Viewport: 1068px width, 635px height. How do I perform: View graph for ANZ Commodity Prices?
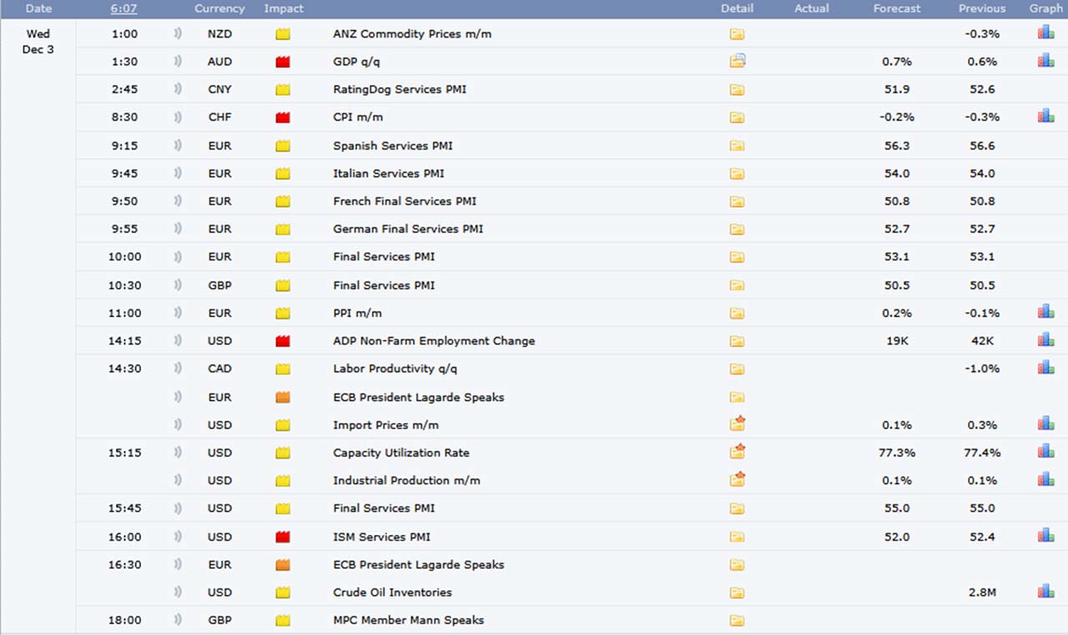[1045, 33]
